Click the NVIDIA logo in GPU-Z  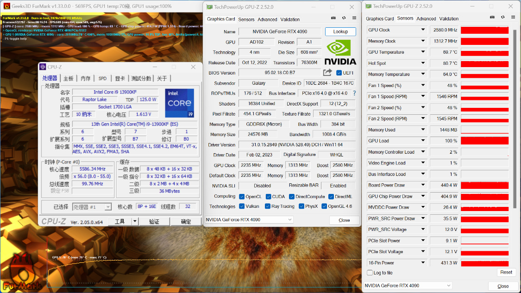(x=340, y=52)
